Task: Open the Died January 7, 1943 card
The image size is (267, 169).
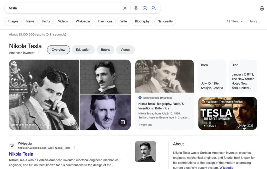Action: [243, 76]
